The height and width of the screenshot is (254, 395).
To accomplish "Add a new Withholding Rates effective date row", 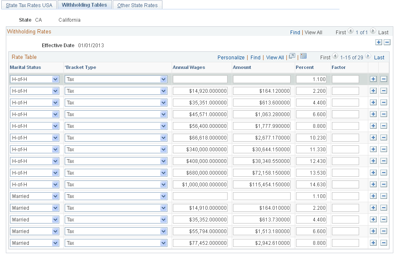I will click(379, 42).
